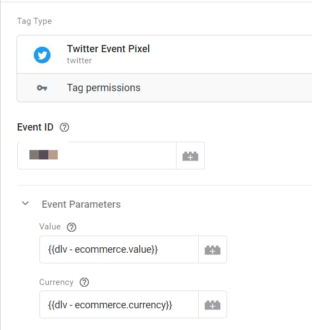Click the ecommerce.value input field

point(119,249)
